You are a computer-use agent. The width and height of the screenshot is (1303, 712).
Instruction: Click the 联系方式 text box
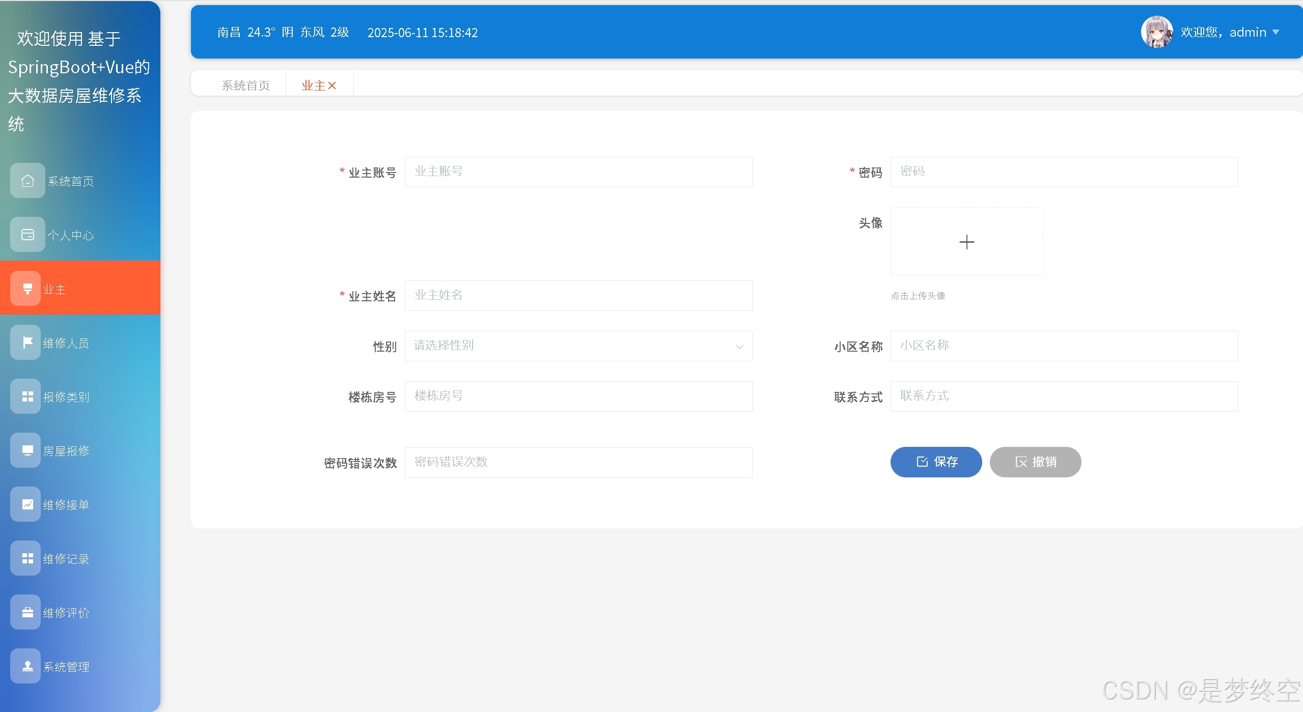(x=1064, y=396)
